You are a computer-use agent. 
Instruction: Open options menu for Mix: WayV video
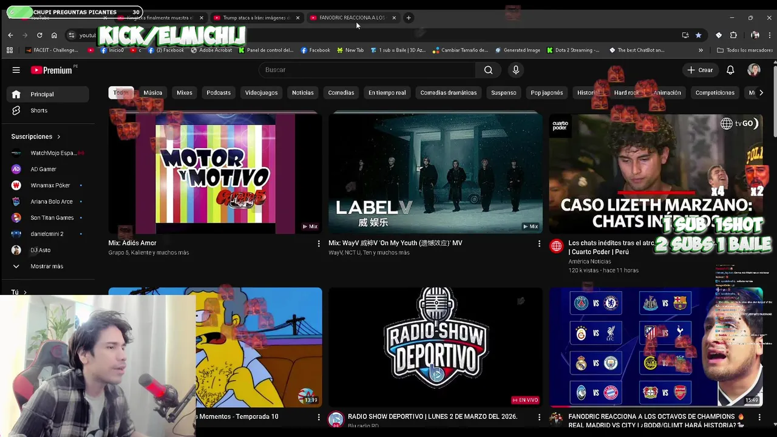[x=539, y=243]
